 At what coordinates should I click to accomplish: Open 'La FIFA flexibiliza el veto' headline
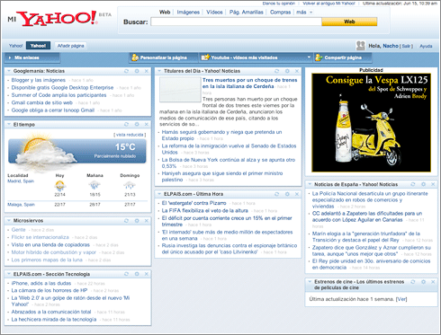click(205, 210)
